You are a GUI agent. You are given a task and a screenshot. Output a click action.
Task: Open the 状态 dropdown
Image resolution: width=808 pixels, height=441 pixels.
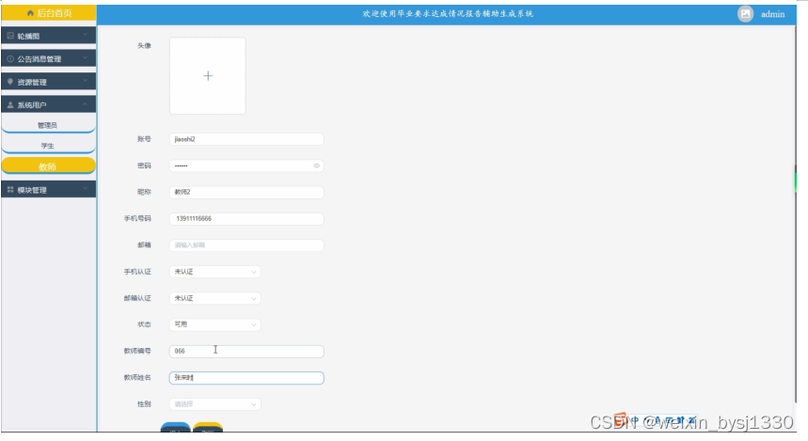coord(214,324)
